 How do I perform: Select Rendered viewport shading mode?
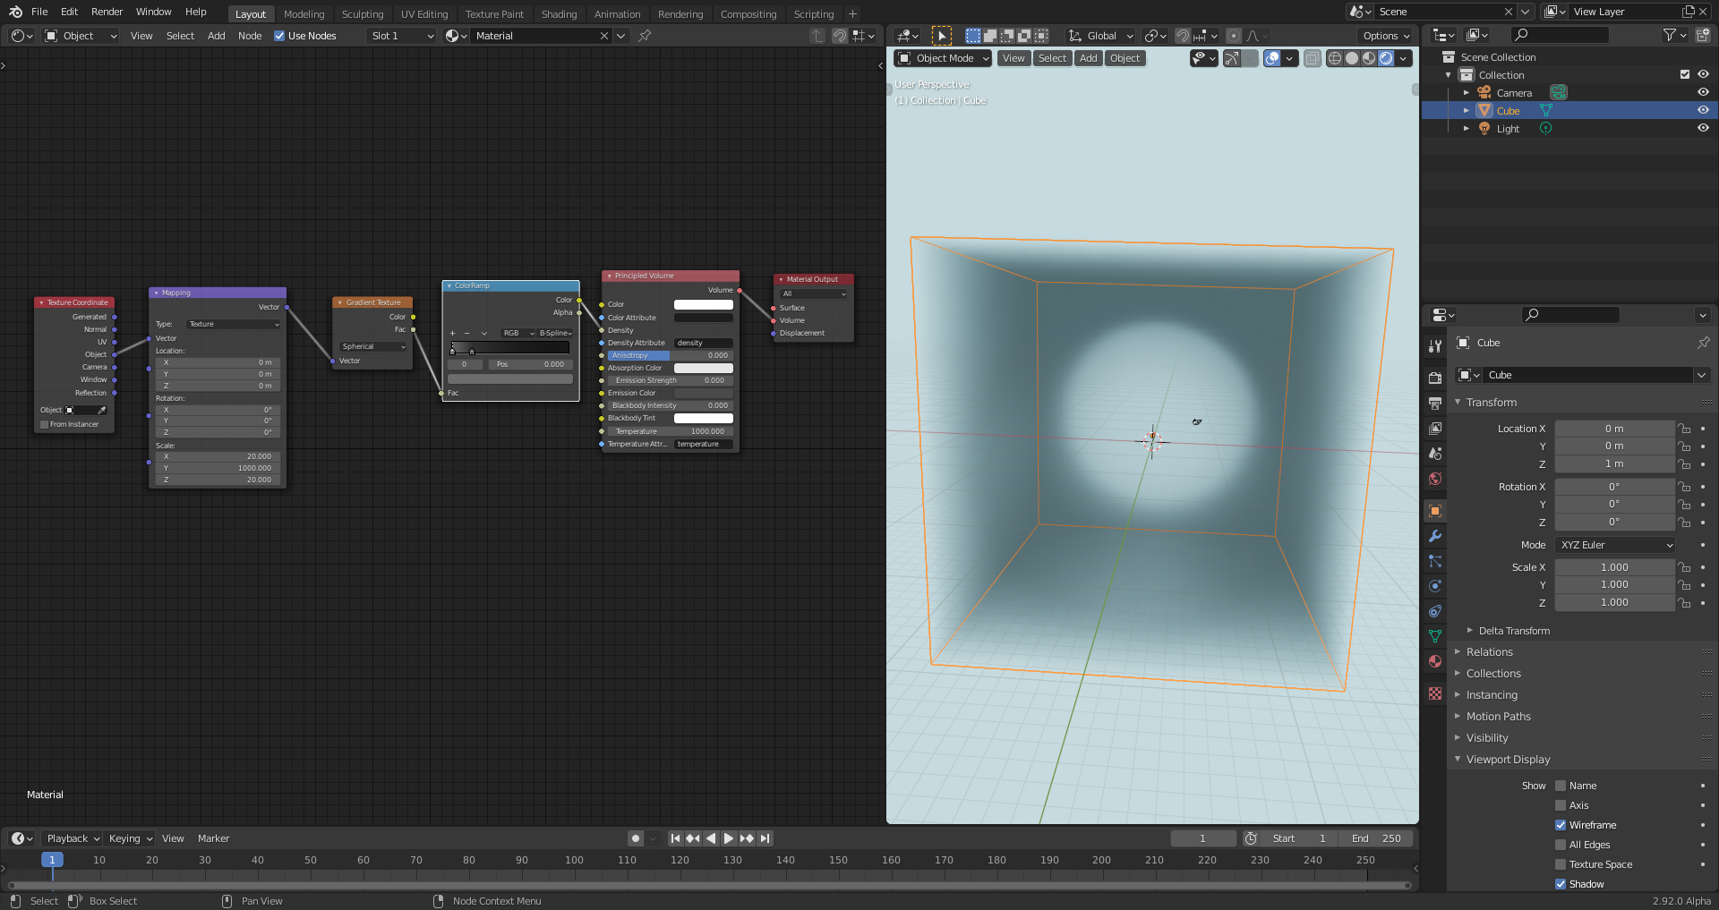(1386, 57)
